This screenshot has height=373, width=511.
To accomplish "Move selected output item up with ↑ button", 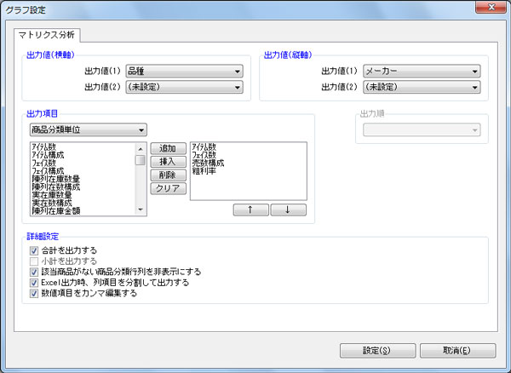I will point(252,209).
